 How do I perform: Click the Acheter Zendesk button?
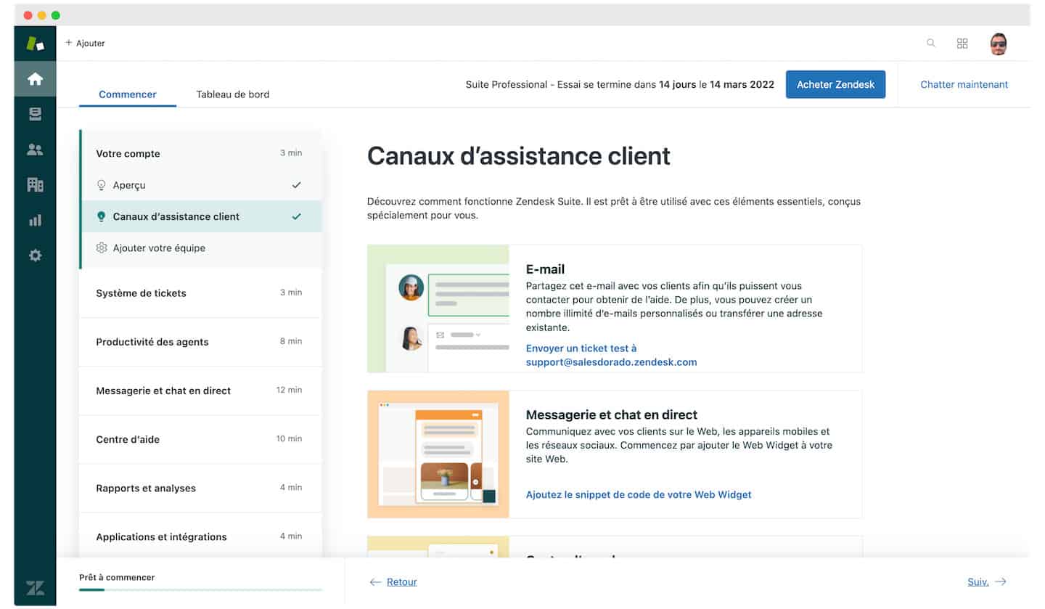835,84
